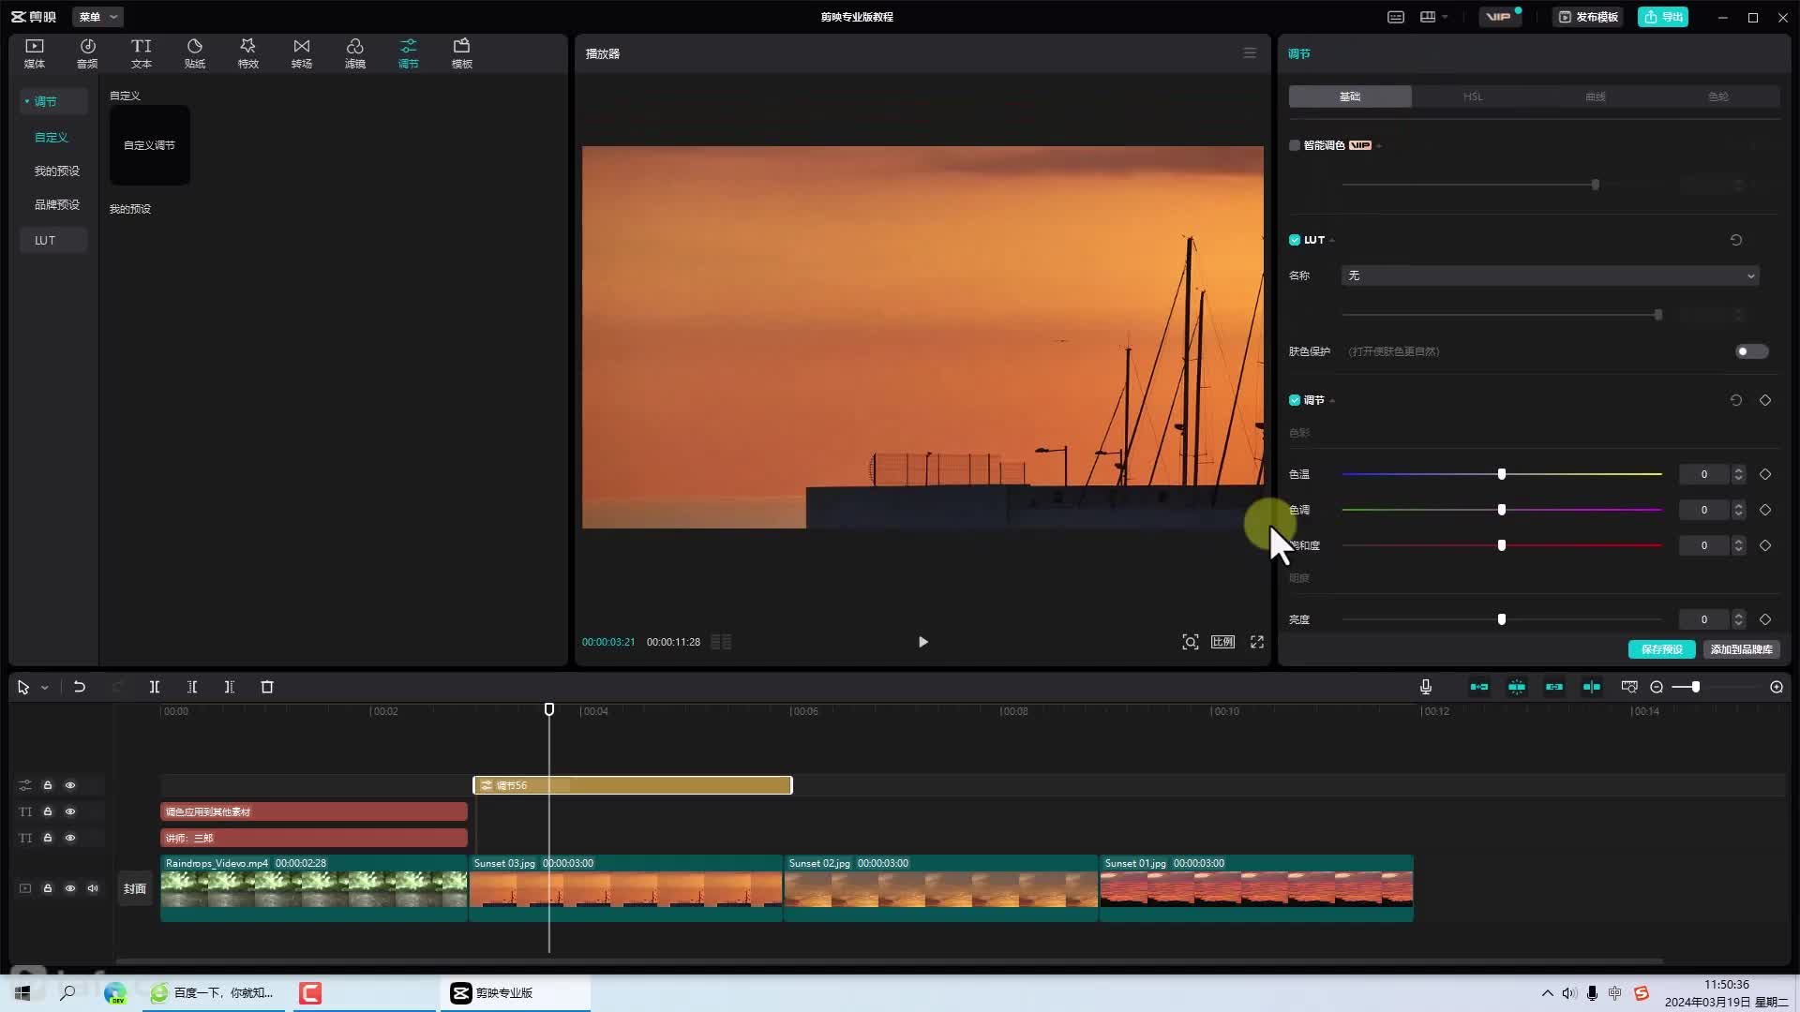Viewport: 1800px width, 1012px height.
Task: Open the 特效 effects panel
Action: click(x=247, y=53)
